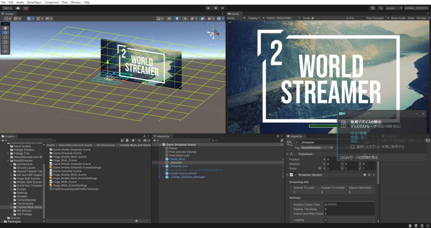Open Undo History icon

pyautogui.click(x=372, y=8)
